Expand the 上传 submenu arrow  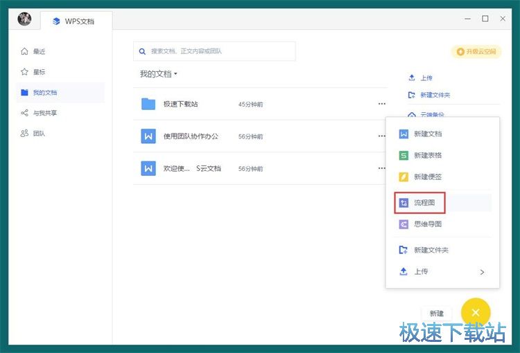tap(482, 272)
